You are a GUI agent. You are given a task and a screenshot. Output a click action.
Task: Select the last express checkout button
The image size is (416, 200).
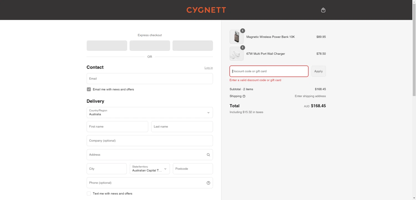tap(193, 46)
